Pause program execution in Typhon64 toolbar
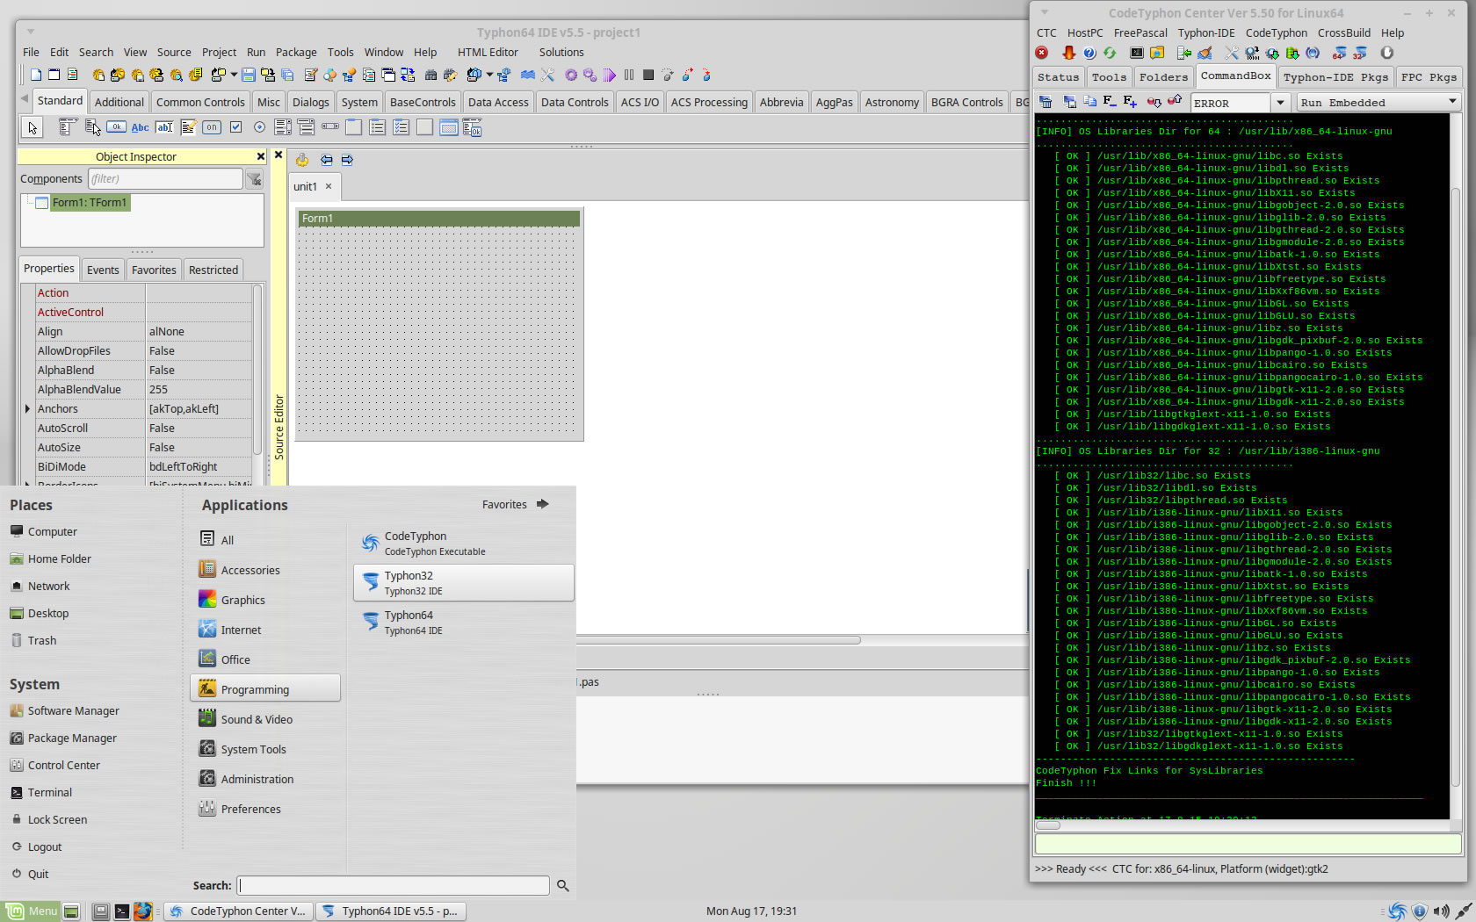The width and height of the screenshot is (1476, 922). pyautogui.click(x=629, y=76)
